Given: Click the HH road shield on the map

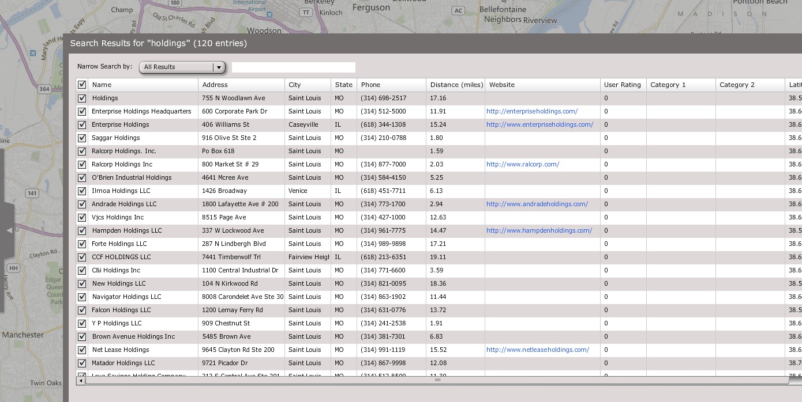Looking at the screenshot, I should (x=14, y=268).
